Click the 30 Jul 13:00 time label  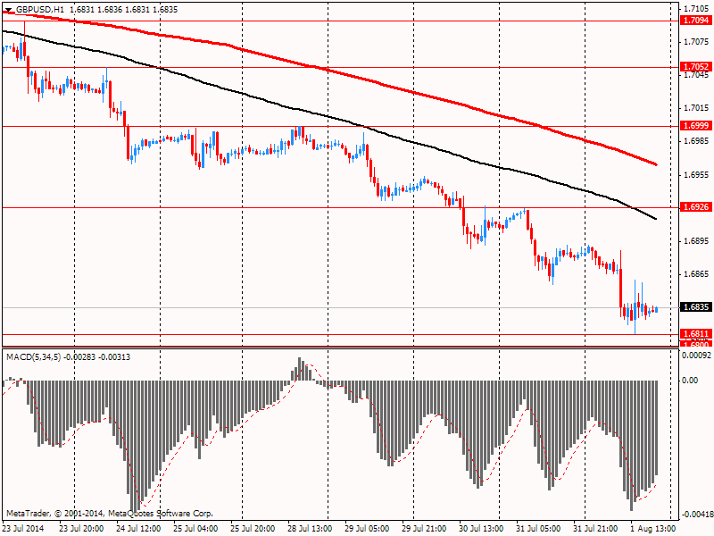[x=481, y=528]
